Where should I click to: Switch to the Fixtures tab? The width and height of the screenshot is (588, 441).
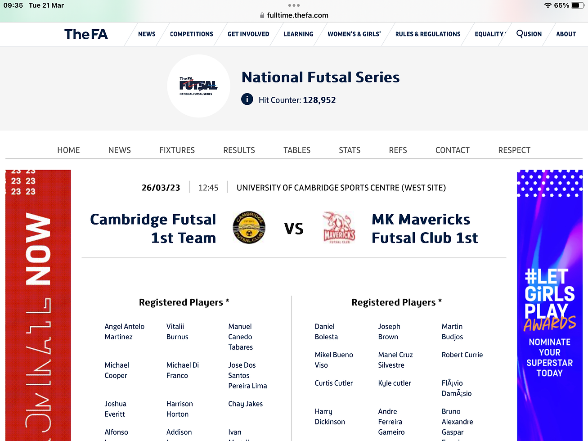click(177, 150)
